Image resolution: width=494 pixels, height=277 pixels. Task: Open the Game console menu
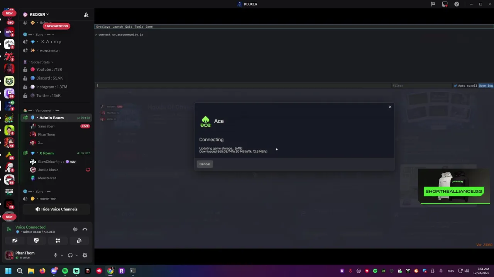click(149, 27)
